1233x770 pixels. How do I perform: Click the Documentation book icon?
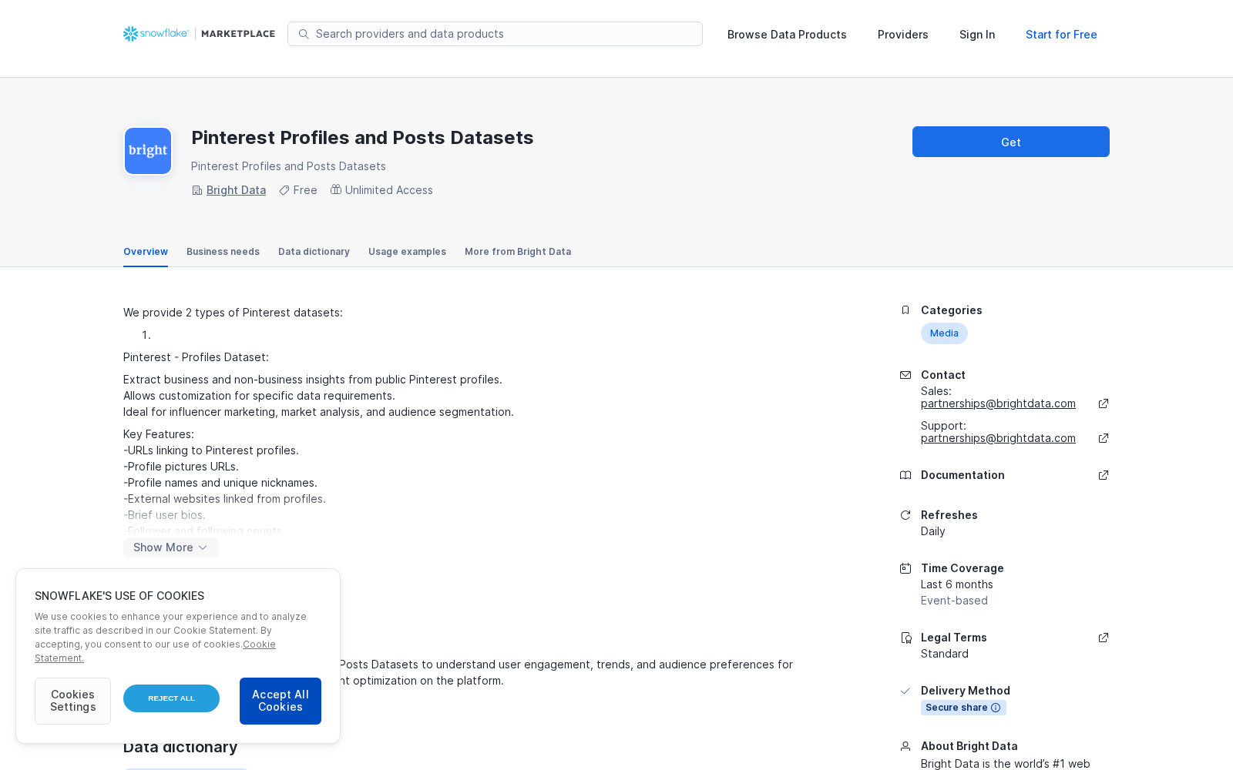[905, 475]
